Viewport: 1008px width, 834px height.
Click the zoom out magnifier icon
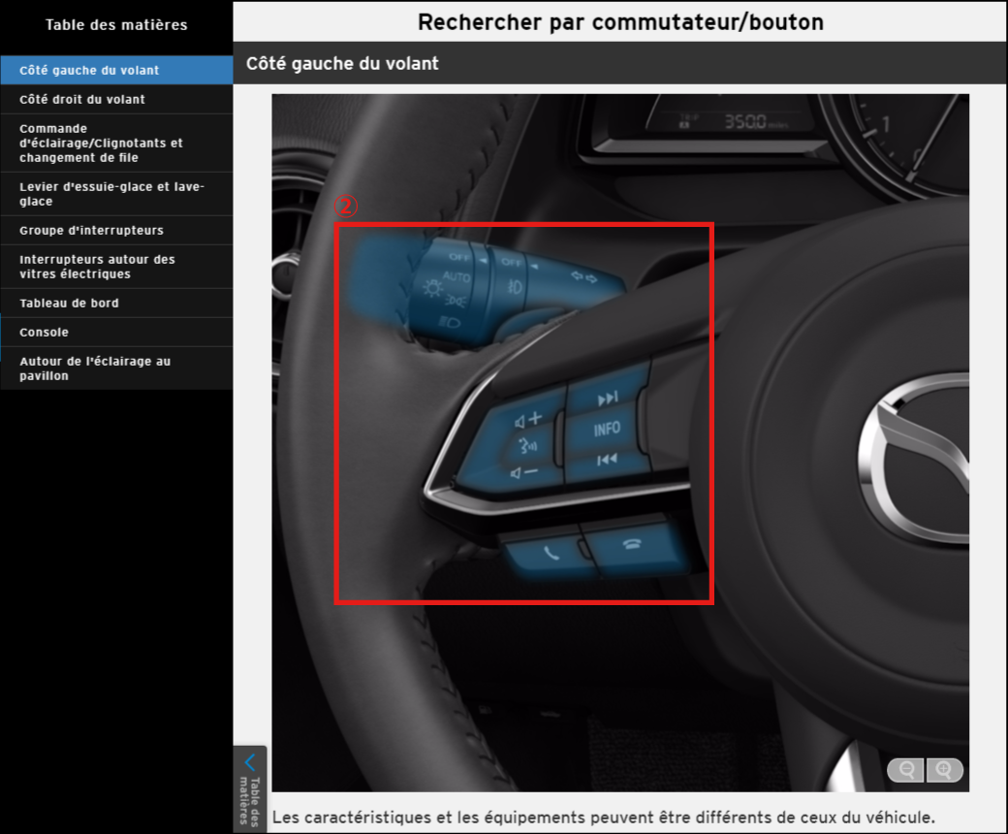point(906,770)
